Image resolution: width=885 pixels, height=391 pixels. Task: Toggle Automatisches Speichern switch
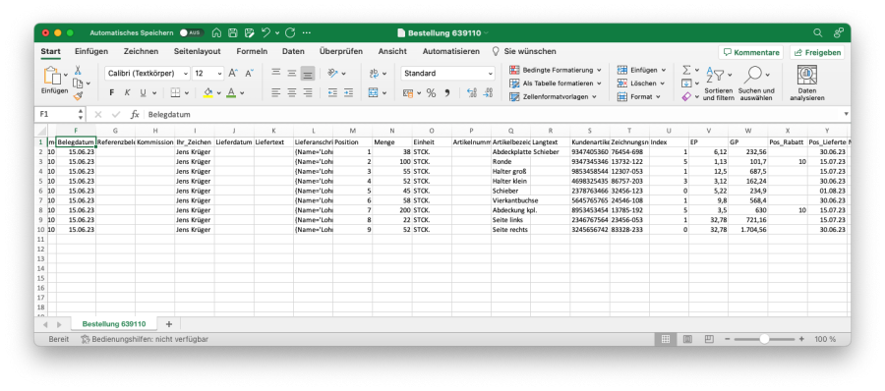[x=192, y=32]
